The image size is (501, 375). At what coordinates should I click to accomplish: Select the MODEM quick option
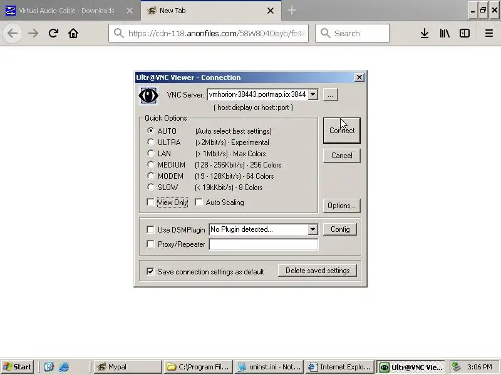pyautogui.click(x=150, y=176)
